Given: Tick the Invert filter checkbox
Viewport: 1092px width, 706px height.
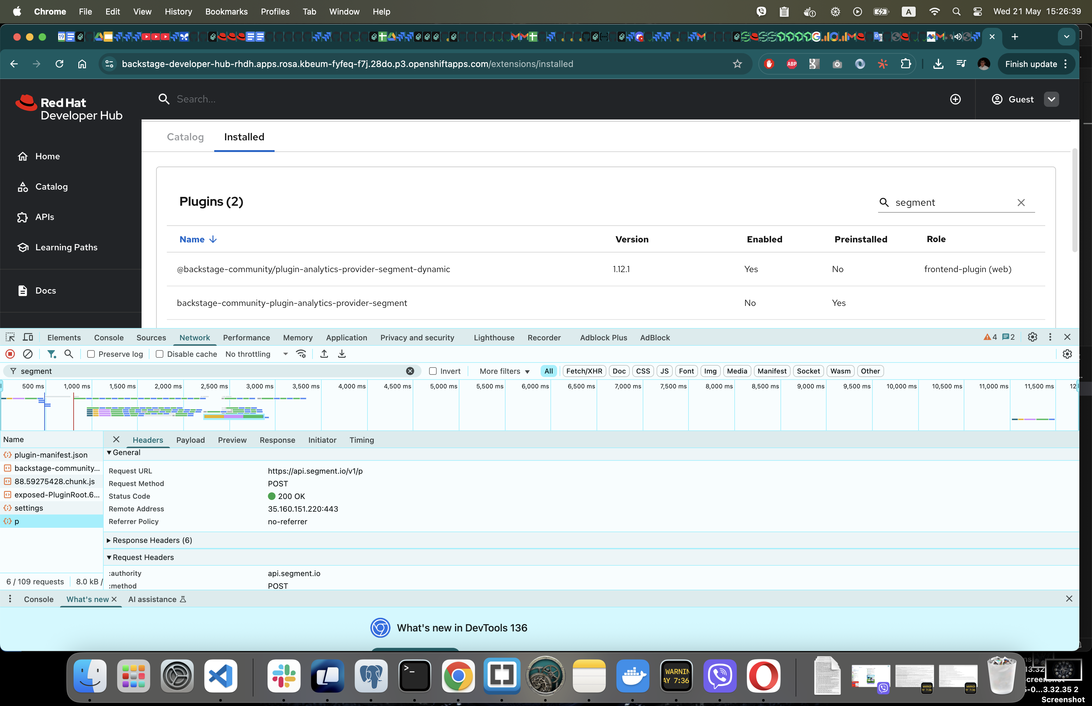Looking at the screenshot, I should tap(433, 371).
